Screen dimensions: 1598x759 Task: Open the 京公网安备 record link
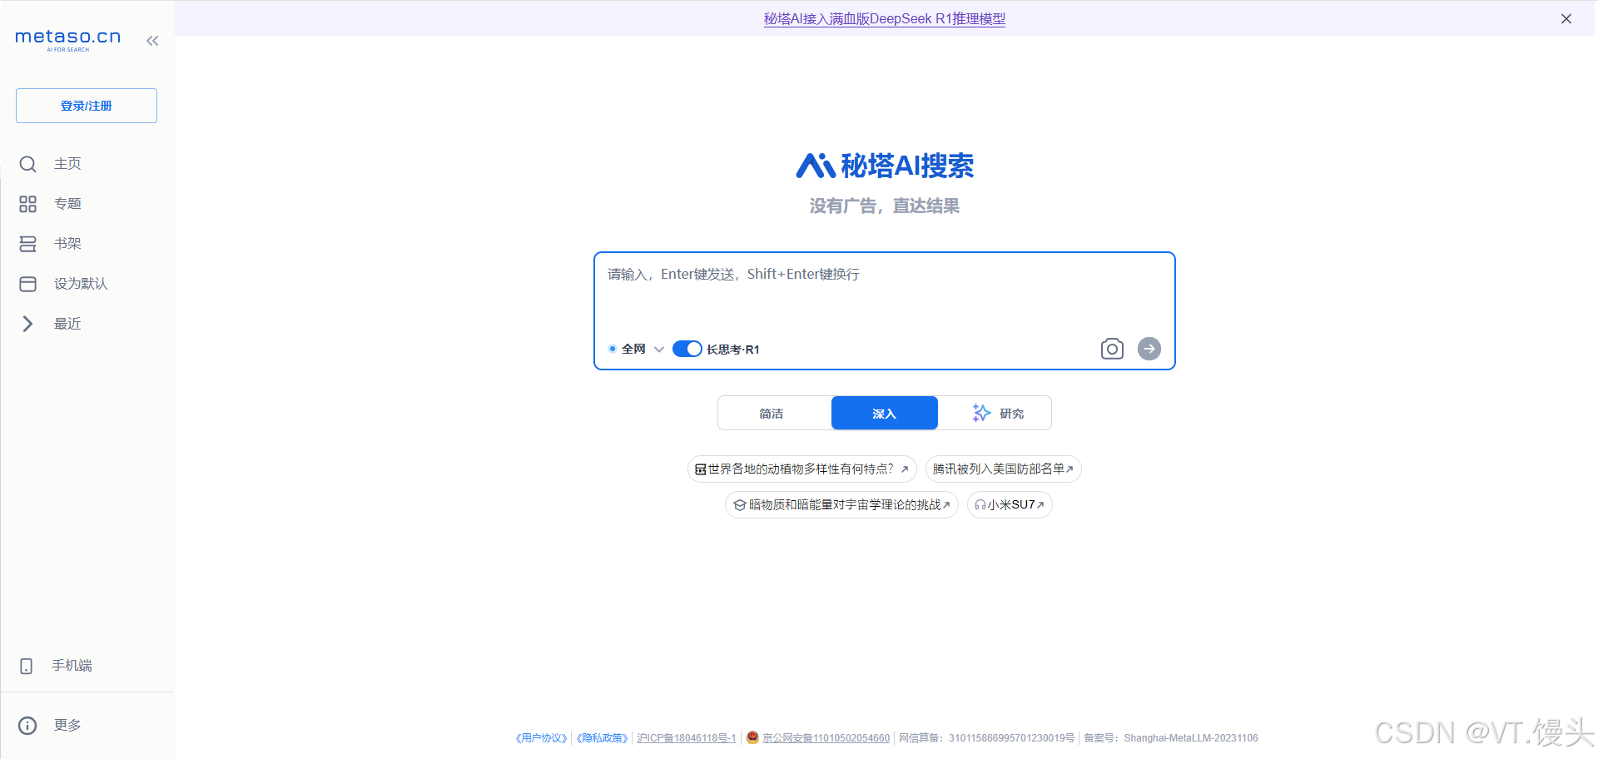point(826,738)
